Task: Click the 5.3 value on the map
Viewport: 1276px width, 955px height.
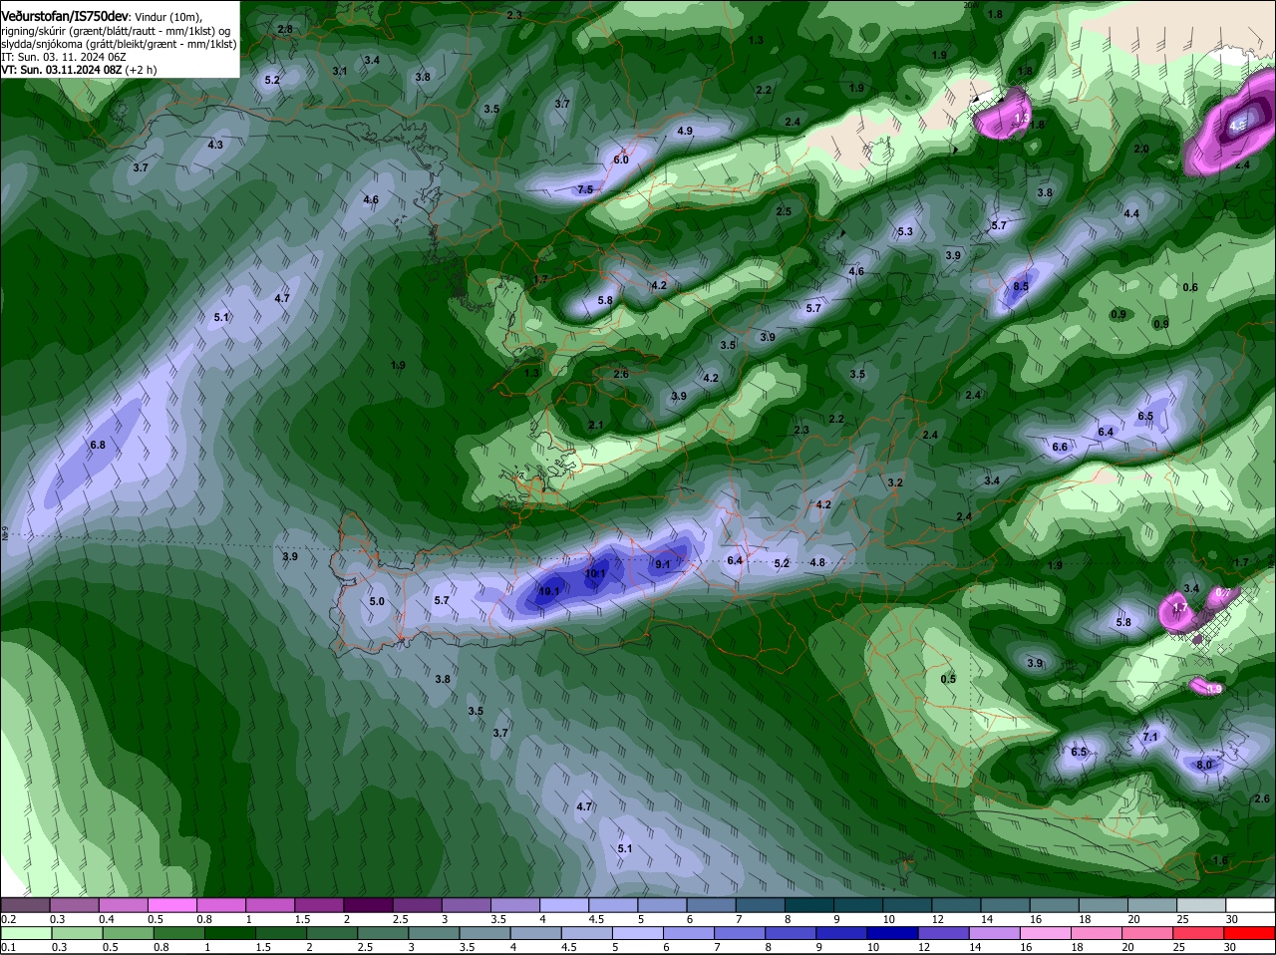Action: [905, 231]
